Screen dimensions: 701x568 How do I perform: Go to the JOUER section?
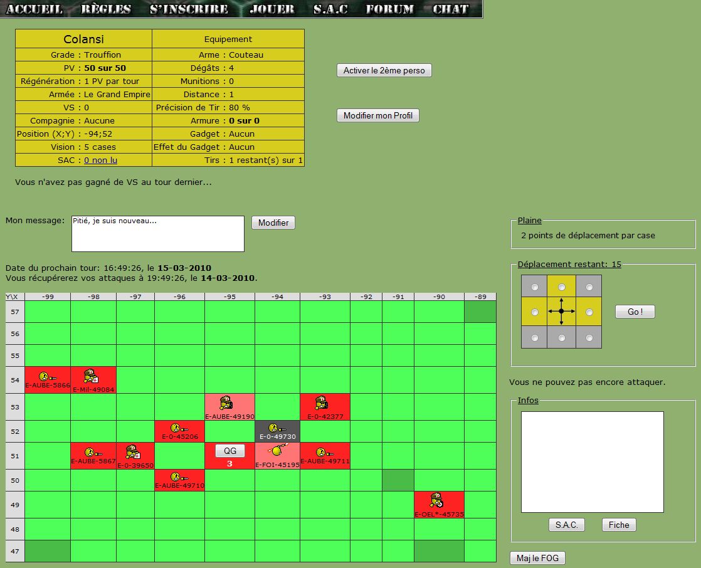(271, 9)
